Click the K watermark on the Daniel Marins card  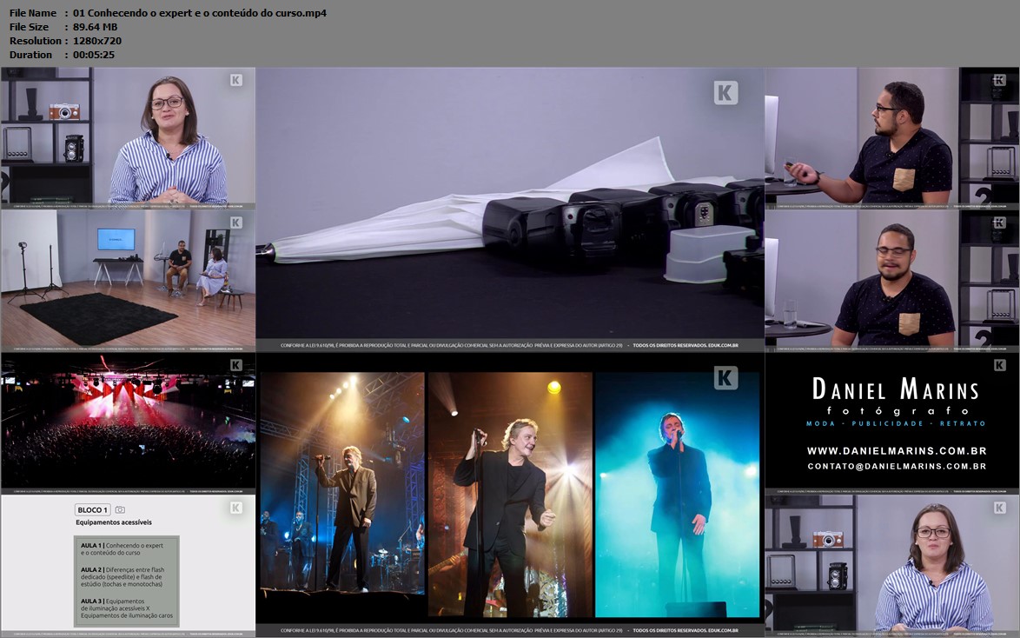point(999,365)
